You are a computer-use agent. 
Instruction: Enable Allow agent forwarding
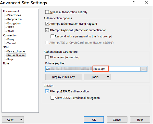tap(47, 57)
